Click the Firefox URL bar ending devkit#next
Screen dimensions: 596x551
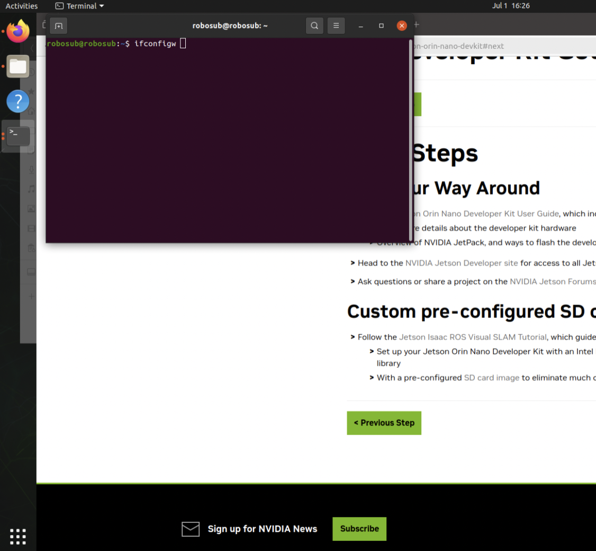coord(505,46)
